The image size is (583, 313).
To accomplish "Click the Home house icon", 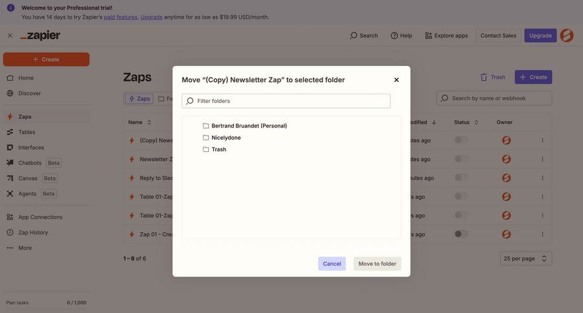I will (x=10, y=78).
